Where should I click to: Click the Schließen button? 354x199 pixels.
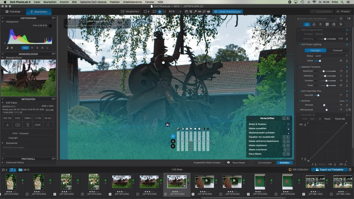click(284, 163)
